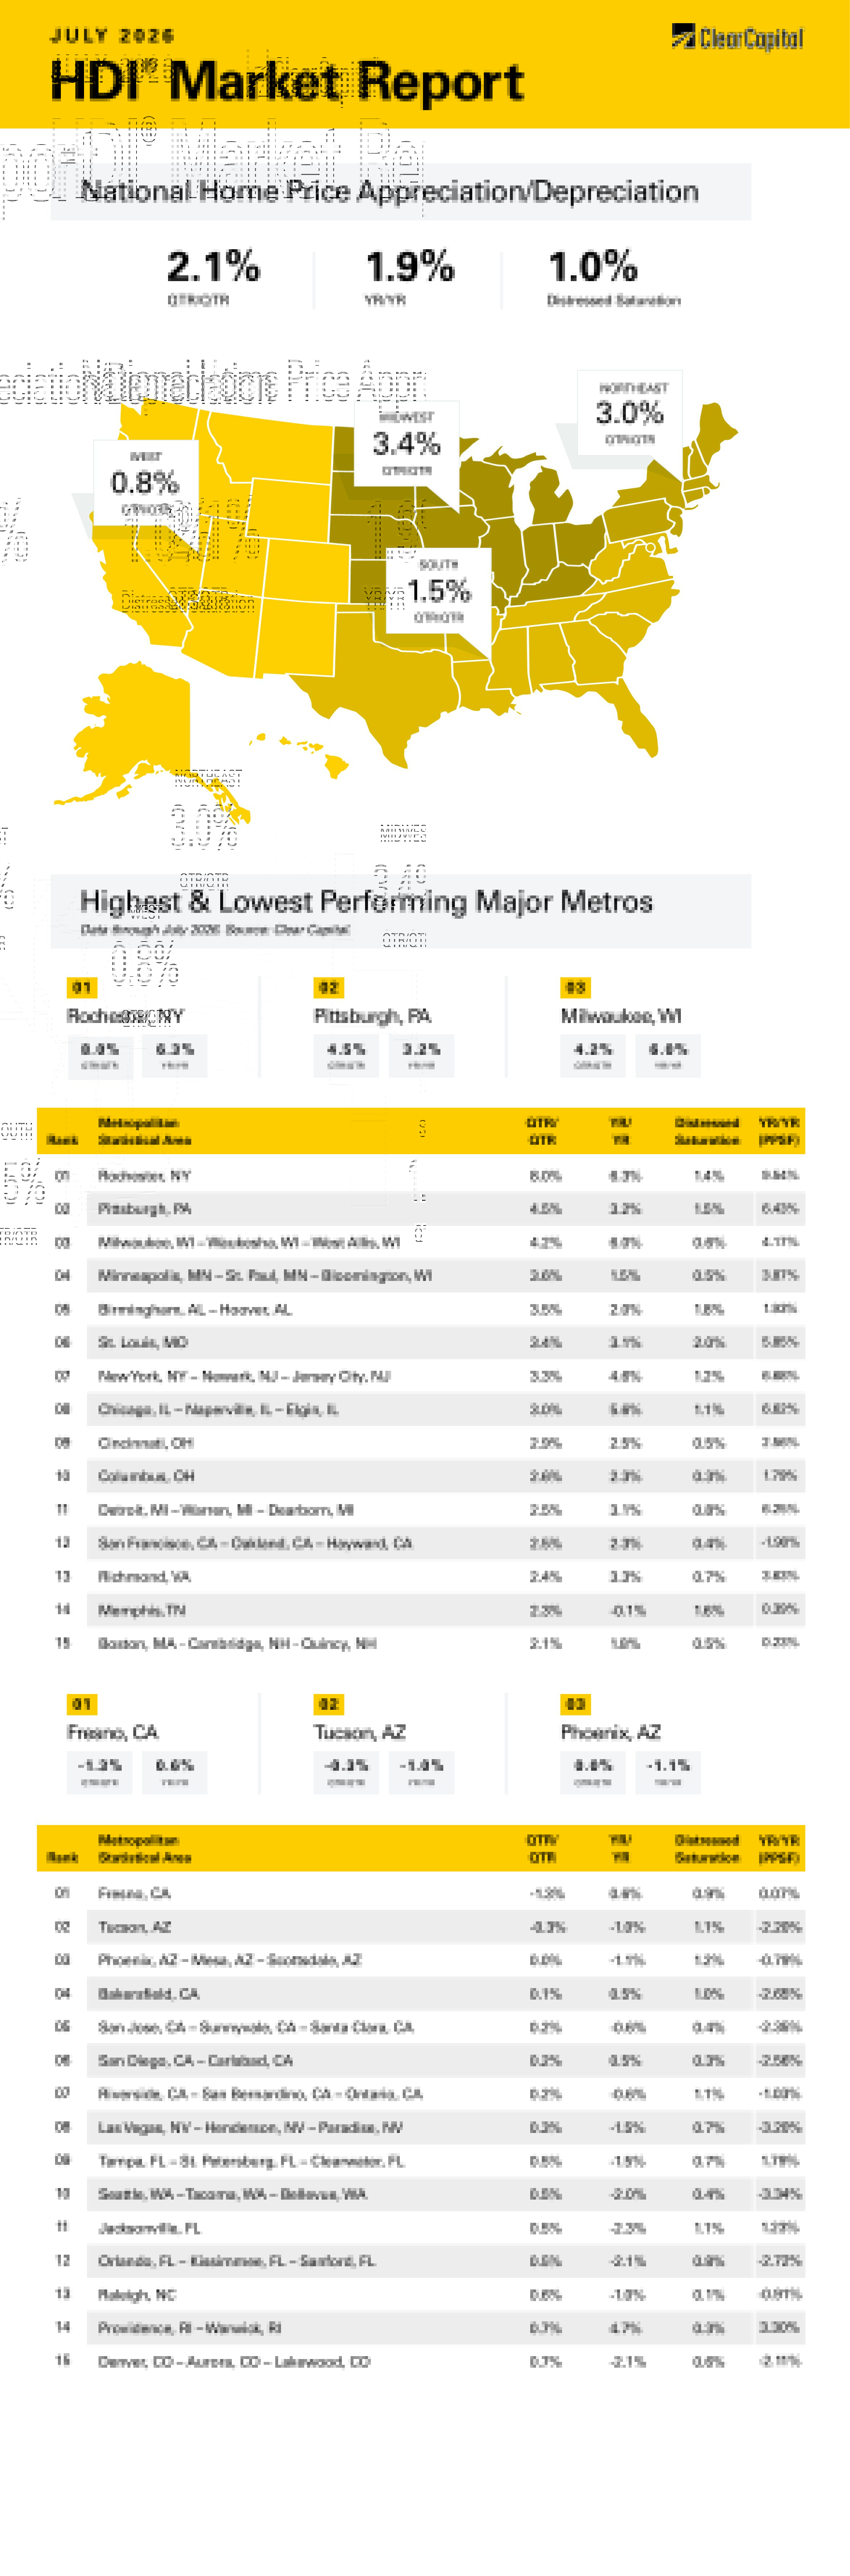
Task: Click Distressed Saturation column header in lowest table
Action: coord(707,1848)
